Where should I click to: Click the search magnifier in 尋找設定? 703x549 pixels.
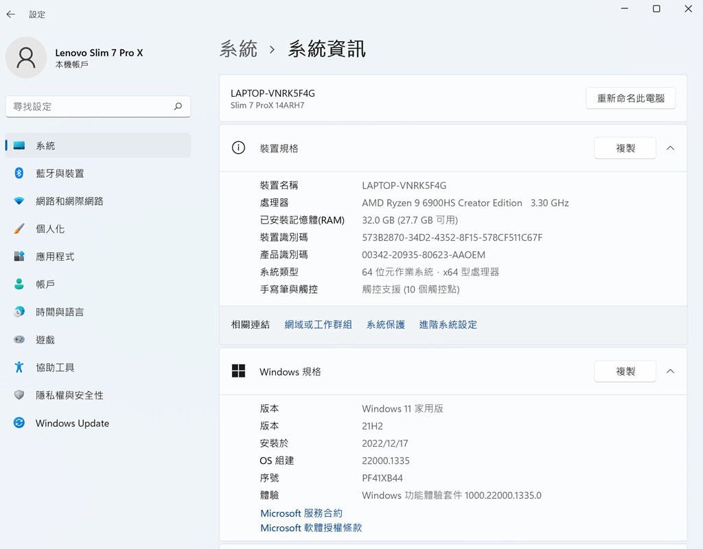pyautogui.click(x=178, y=106)
